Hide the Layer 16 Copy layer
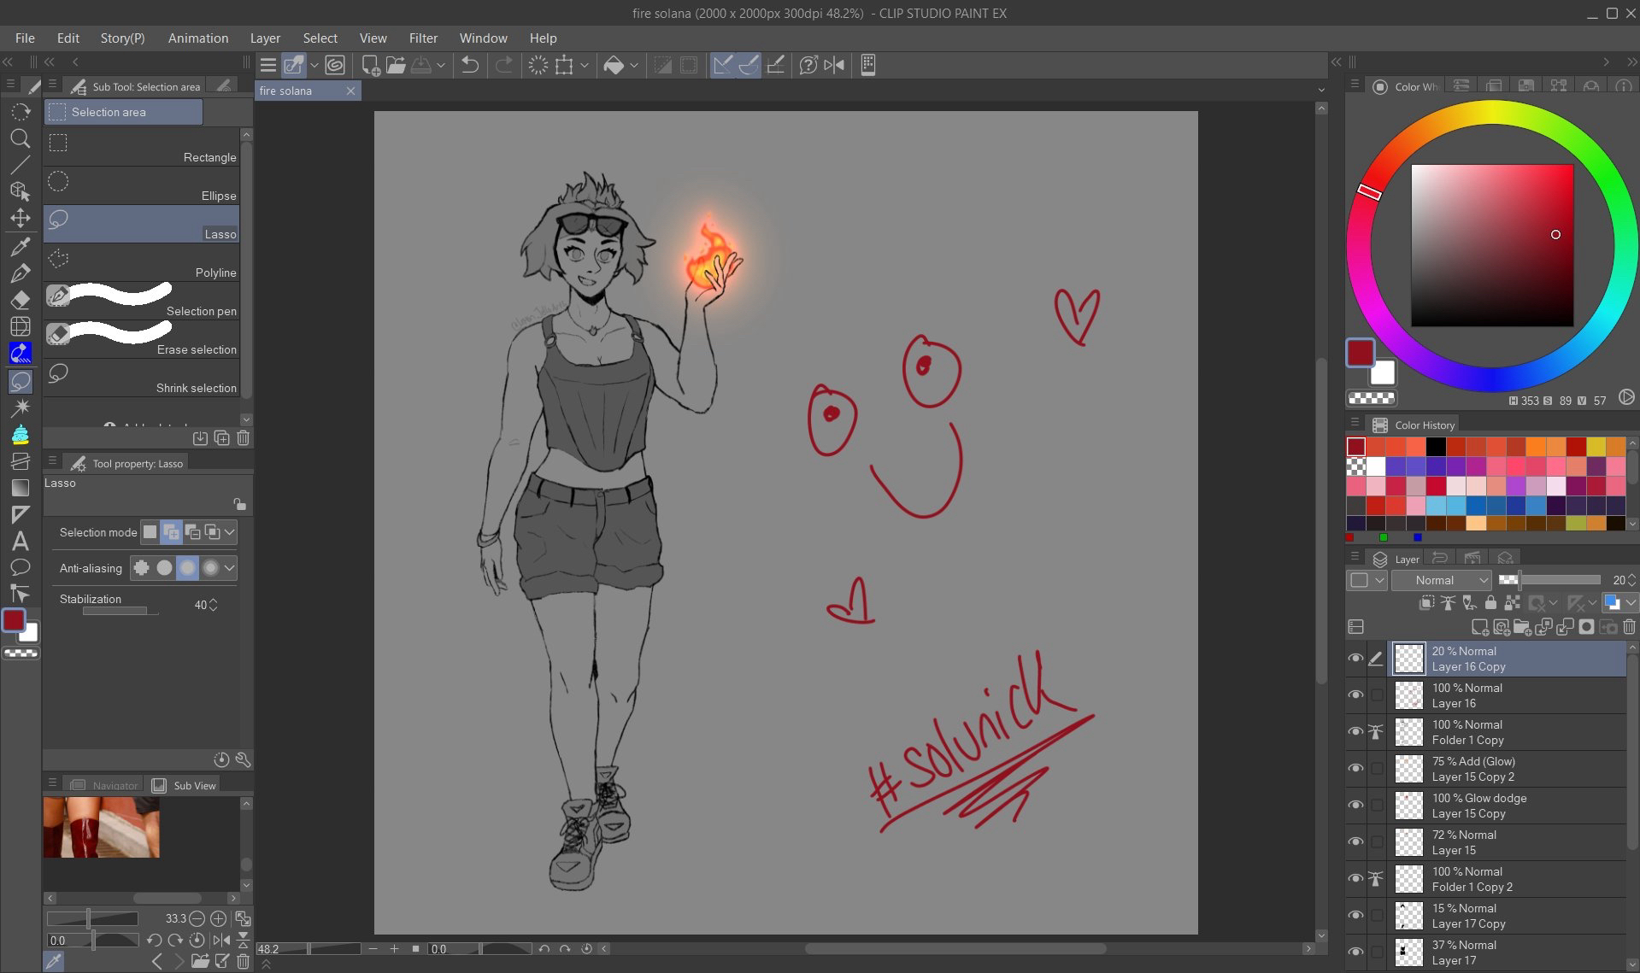Image resolution: width=1640 pixels, height=973 pixels. coord(1355,659)
